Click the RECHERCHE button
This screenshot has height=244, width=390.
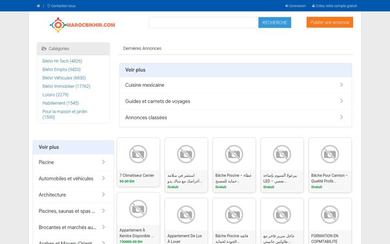[x=275, y=22]
